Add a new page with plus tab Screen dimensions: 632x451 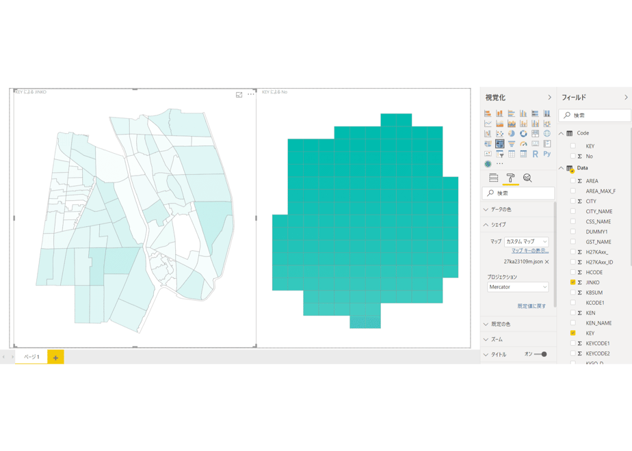[x=55, y=357]
